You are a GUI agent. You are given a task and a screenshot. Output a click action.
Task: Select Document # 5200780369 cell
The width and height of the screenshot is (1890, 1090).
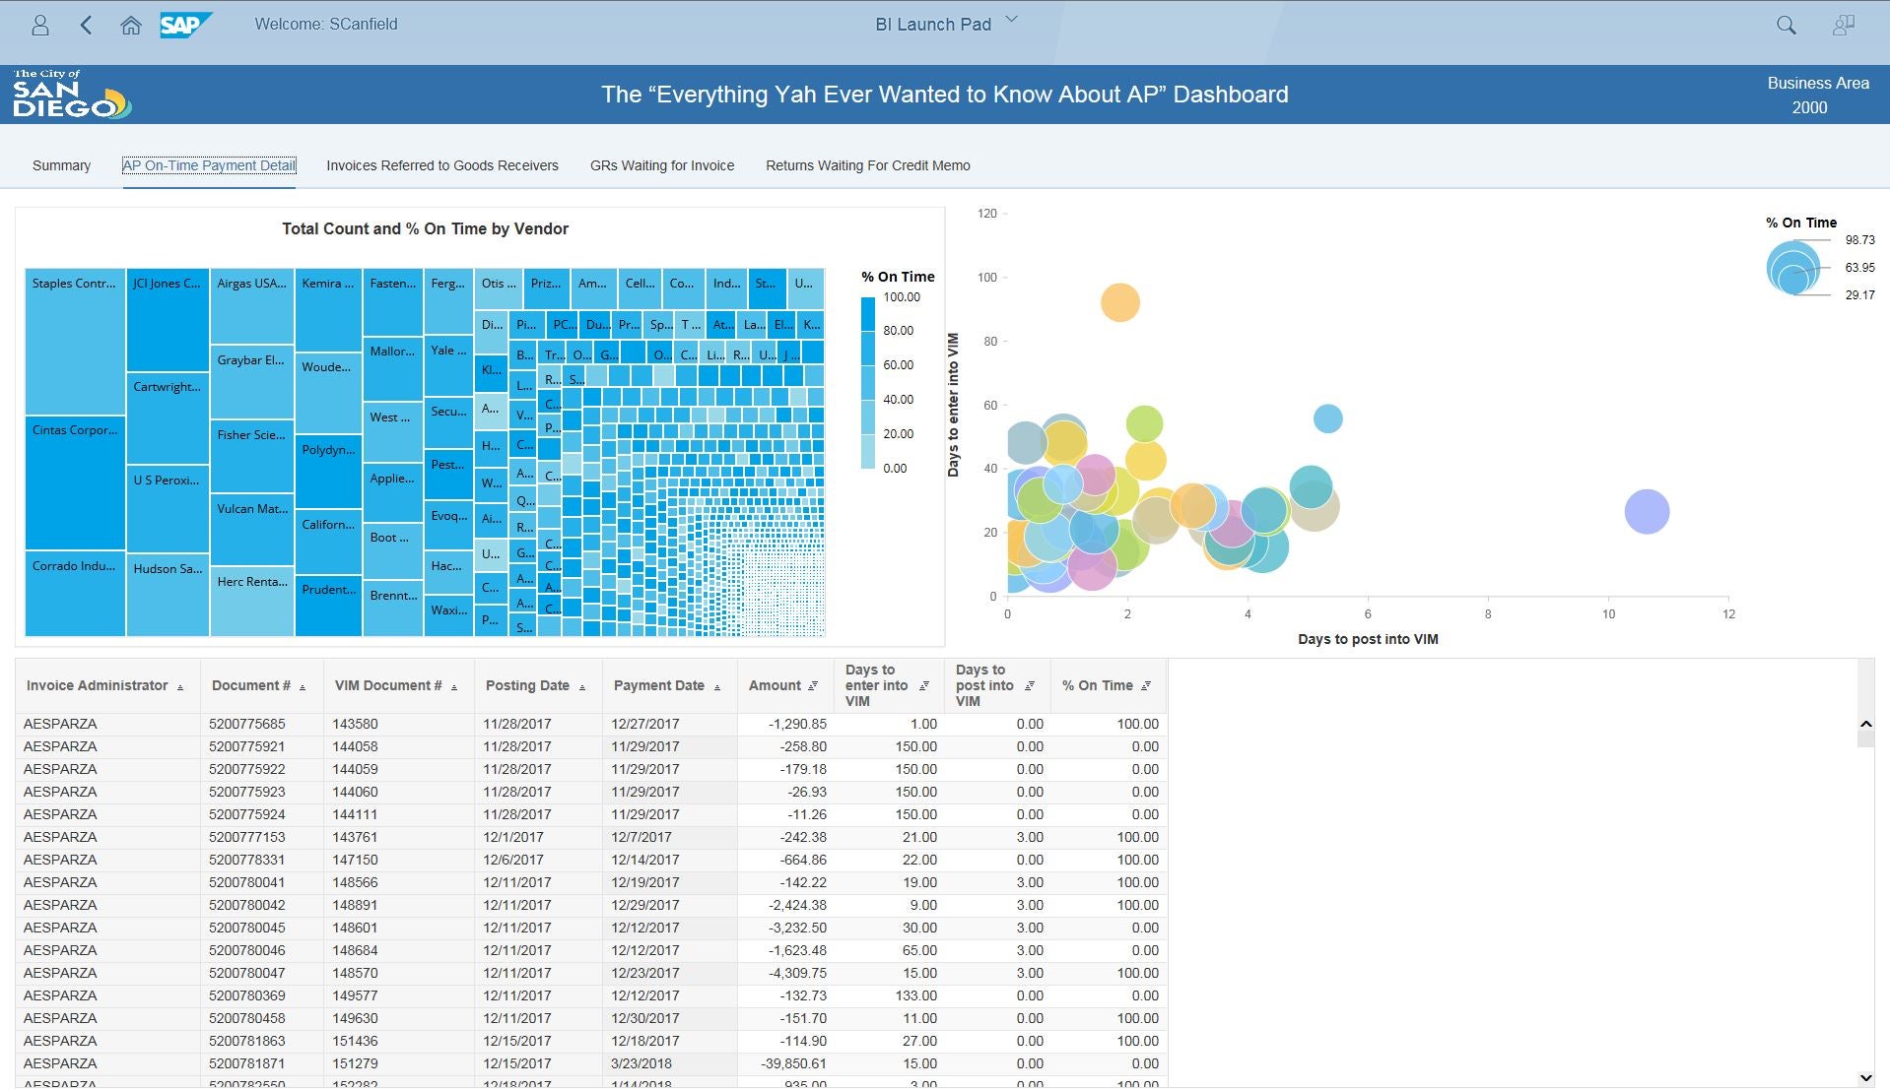[x=263, y=995]
